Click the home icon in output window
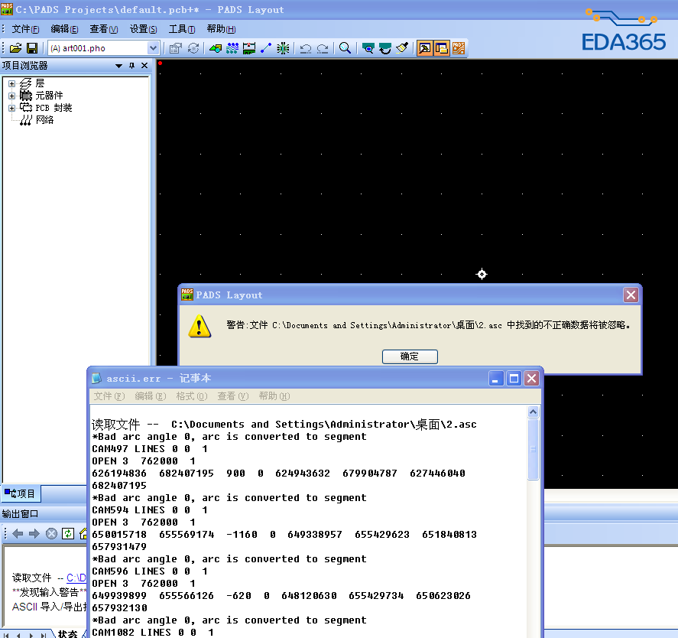 (x=83, y=534)
